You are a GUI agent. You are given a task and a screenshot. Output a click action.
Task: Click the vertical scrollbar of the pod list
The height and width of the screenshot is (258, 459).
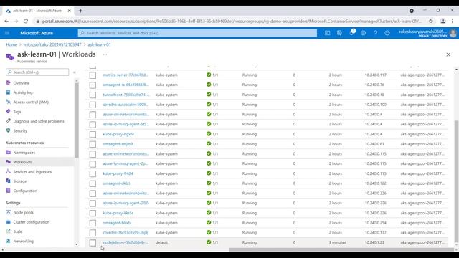coord(456,181)
